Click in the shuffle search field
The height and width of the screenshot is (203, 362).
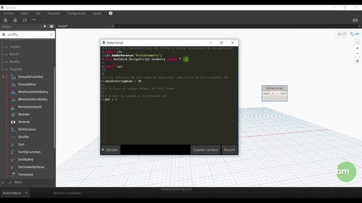coord(28,34)
